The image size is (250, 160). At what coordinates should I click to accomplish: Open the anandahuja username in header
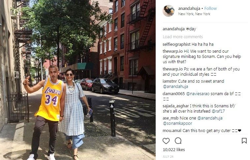click(x=189, y=9)
